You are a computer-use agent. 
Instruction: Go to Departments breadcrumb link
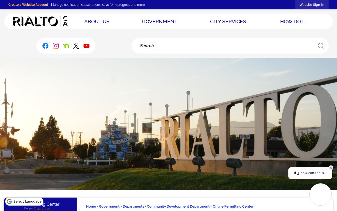pos(133,207)
